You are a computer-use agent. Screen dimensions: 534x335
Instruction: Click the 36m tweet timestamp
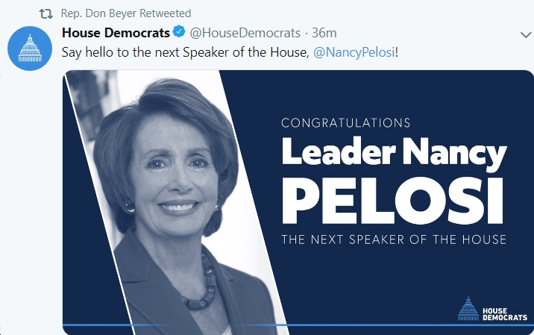[x=324, y=33]
